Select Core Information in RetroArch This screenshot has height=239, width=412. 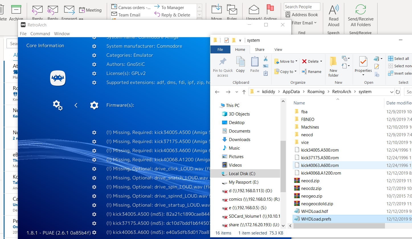tap(45, 45)
